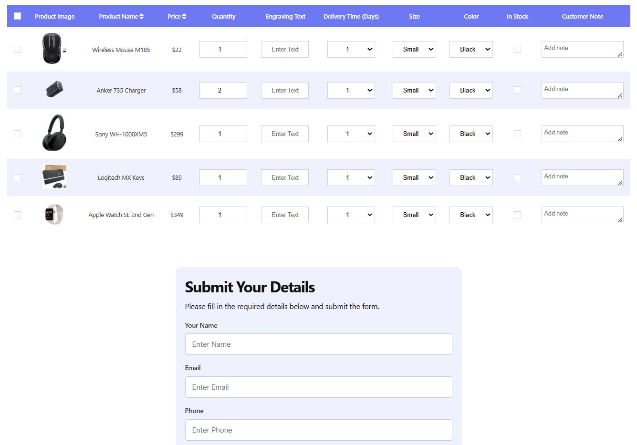Open Delivery Time dropdown for Anker 735 Charger
The image size is (637, 445).
351,90
